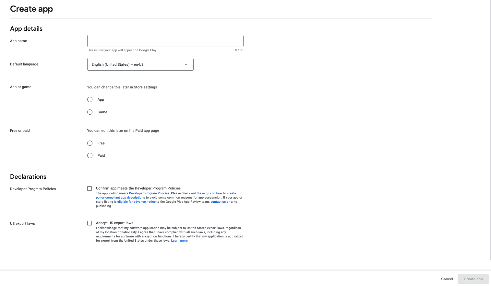Open the Learn more link for export laws

pos(179,241)
